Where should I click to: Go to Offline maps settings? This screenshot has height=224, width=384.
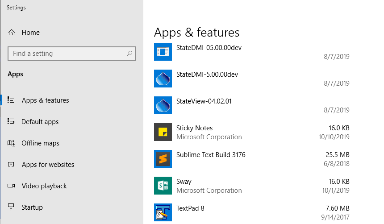click(x=40, y=143)
